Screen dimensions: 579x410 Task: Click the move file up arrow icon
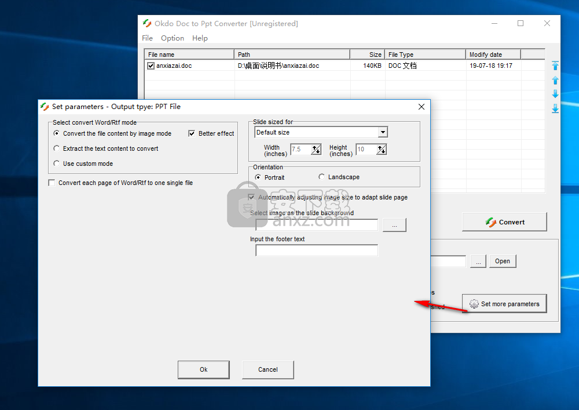click(x=555, y=80)
